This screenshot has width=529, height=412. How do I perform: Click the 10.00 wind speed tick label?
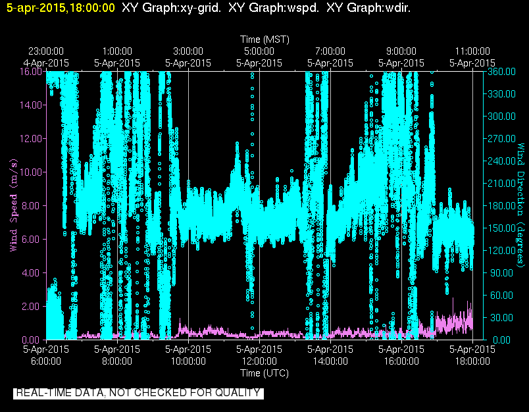(x=31, y=172)
